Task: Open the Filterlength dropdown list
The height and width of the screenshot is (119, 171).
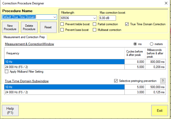Action: click(x=94, y=18)
